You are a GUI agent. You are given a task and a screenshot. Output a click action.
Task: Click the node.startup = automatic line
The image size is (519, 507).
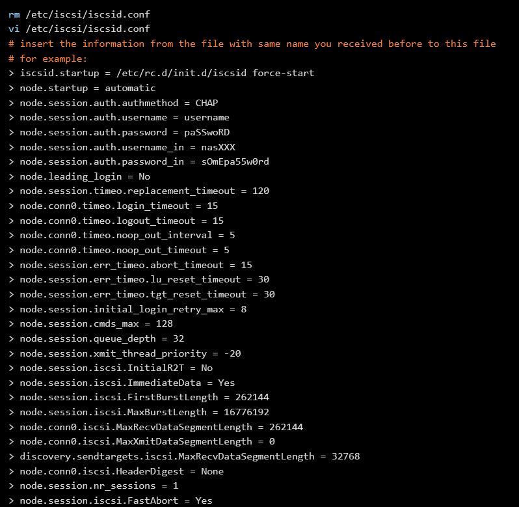tap(82, 88)
